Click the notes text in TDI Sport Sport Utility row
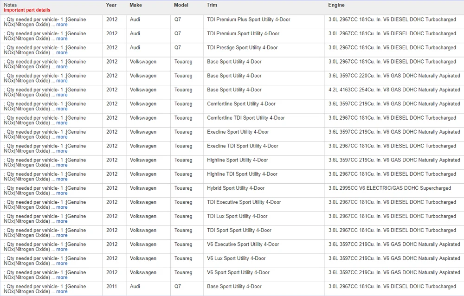464x296 pixels. (45, 232)
